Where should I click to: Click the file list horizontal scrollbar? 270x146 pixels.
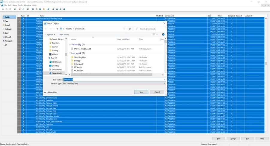[112, 75]
